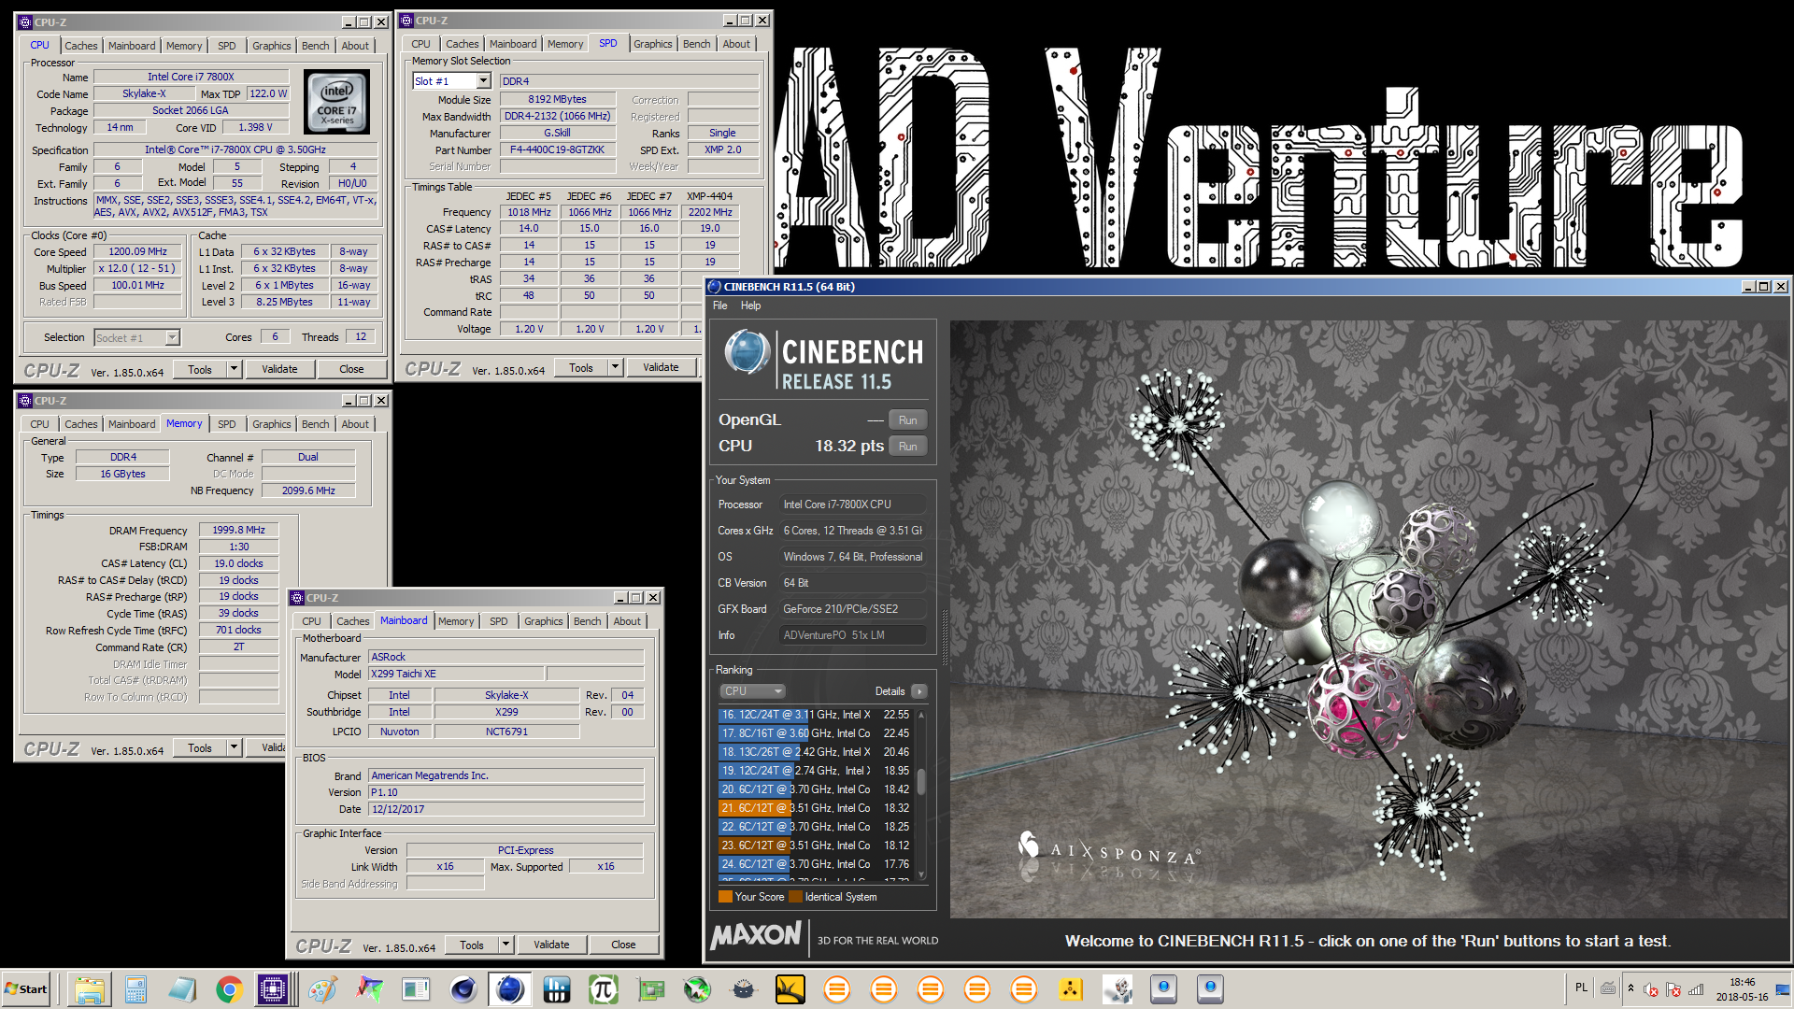Select the Bench tab in the SPD window
The height and width of the screenshot is (1009, 1794).
click(696, 44)
